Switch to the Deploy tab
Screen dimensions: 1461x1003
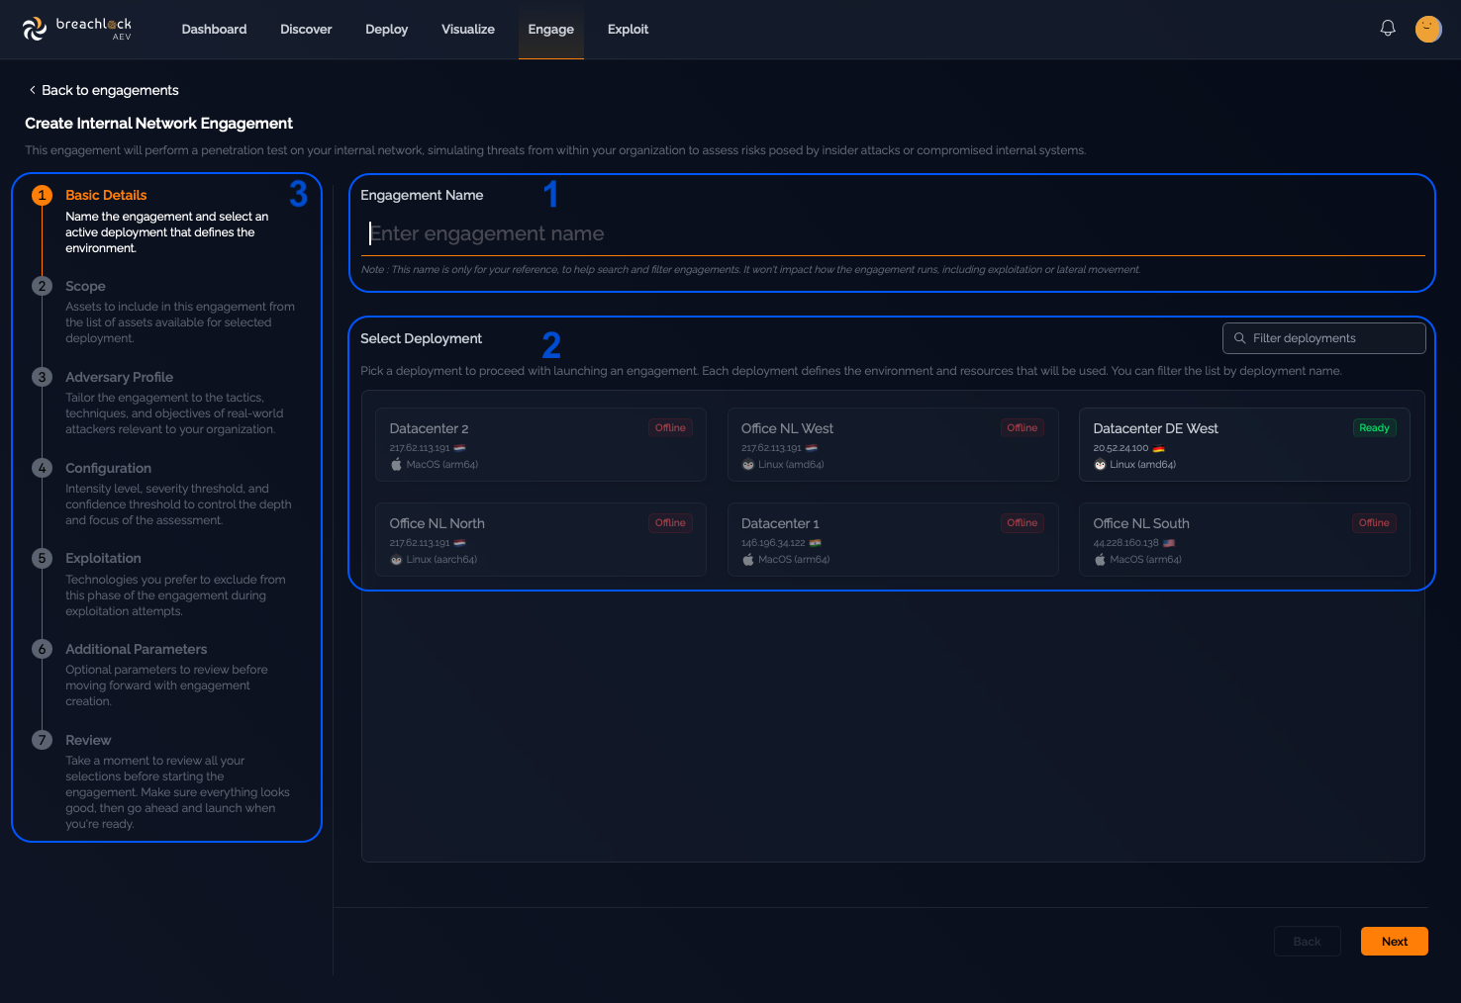coord(386,29)
